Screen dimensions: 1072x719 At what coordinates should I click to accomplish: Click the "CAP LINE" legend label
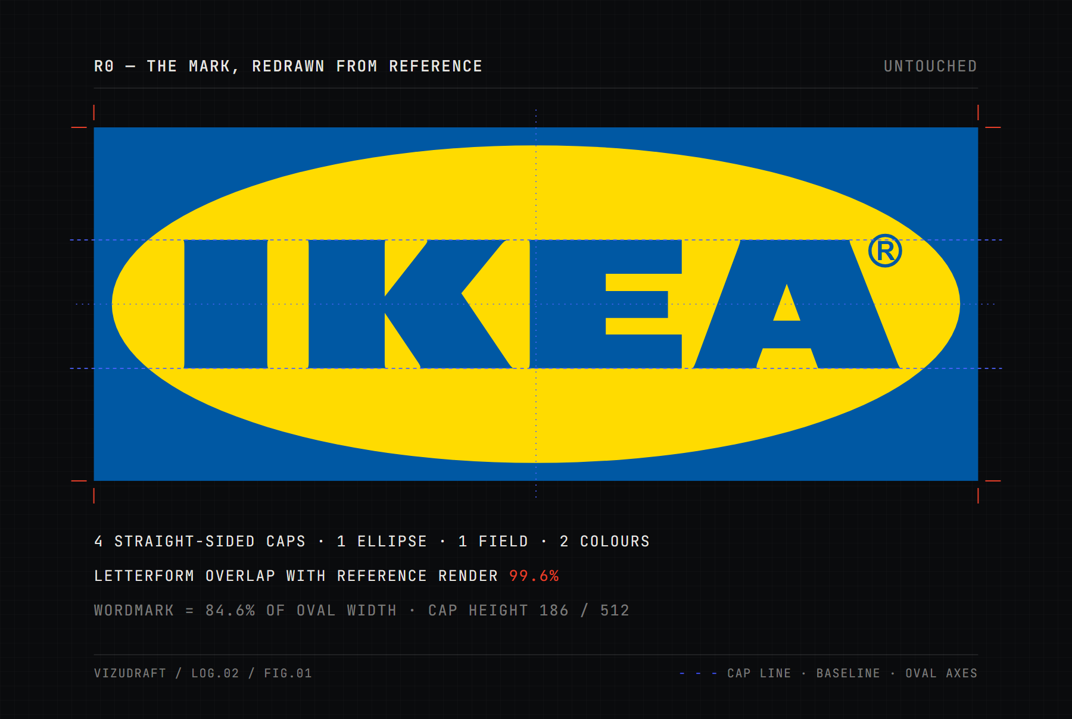(759, 673)
